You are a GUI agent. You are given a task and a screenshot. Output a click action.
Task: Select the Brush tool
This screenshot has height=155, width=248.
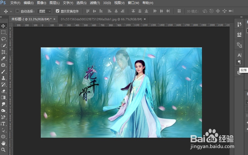(3, 72)
